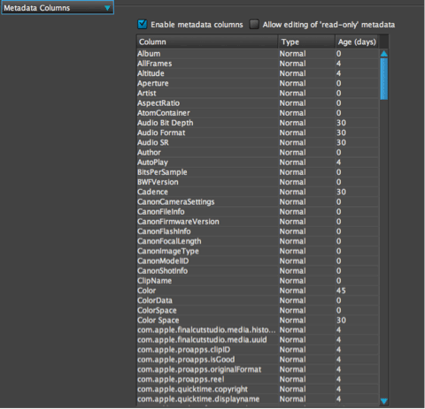Click the scroll up arrow
The width and height of the screenshot is (425, 409).
tap(384, 54)
